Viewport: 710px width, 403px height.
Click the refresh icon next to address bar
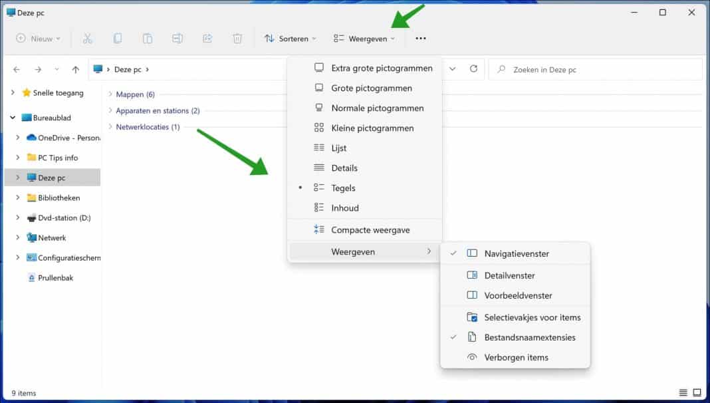tap(473, 69)
